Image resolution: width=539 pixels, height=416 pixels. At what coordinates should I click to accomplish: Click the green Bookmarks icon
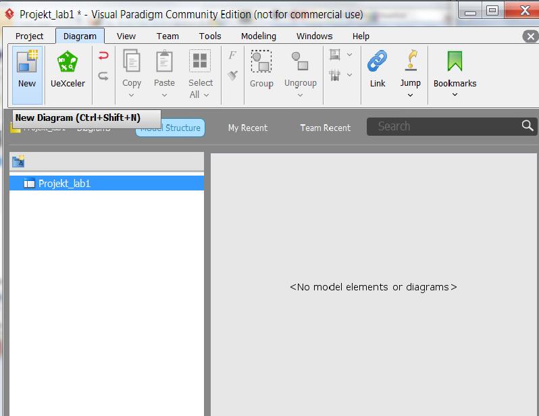pos(455,61)
